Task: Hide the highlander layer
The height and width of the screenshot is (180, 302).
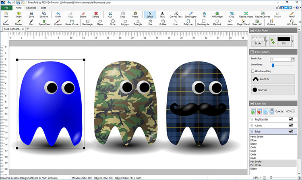Action: point(290,119)
